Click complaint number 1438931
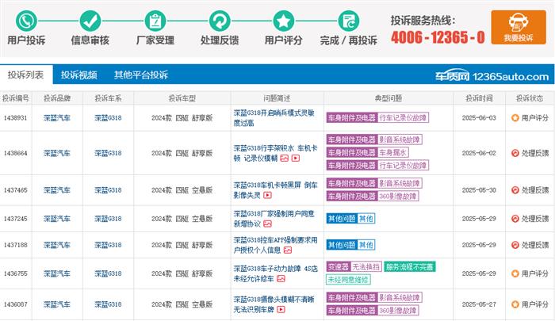This screenshot has height=321, width=555. tap(16, 118)
